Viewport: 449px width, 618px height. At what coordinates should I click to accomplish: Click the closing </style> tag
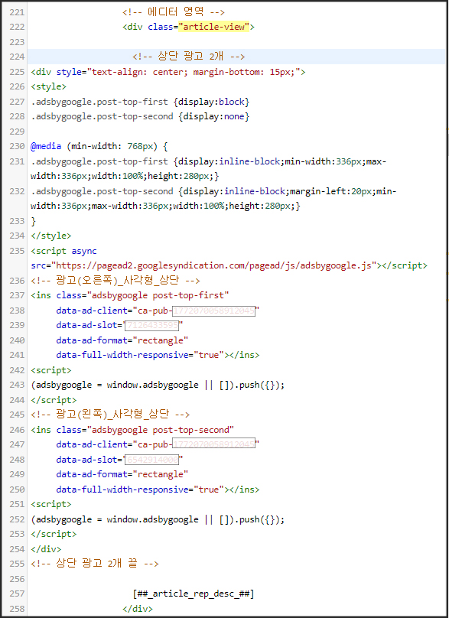tap(51, 236)
